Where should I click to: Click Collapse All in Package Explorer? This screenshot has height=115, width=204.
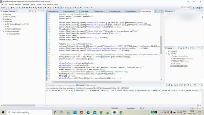(30, 11)
